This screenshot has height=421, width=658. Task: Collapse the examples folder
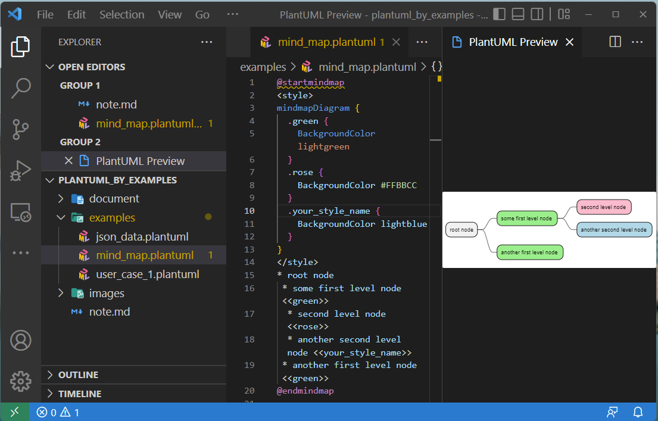(x=61, y=217)
